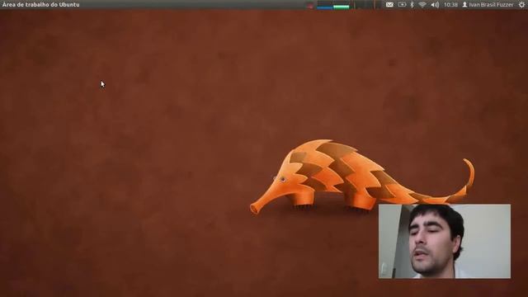Open the system gear session menu

tap(521, 5)
